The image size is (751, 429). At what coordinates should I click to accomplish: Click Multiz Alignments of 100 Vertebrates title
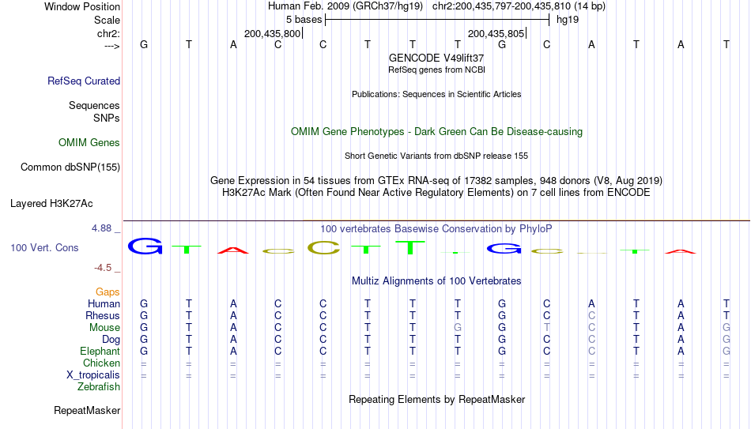(436, 281)
